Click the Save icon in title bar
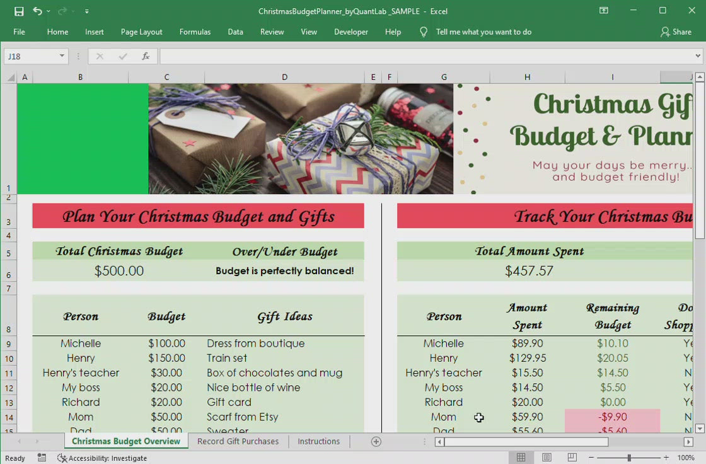Screen dimensions: 706x464 pos(19,11)
